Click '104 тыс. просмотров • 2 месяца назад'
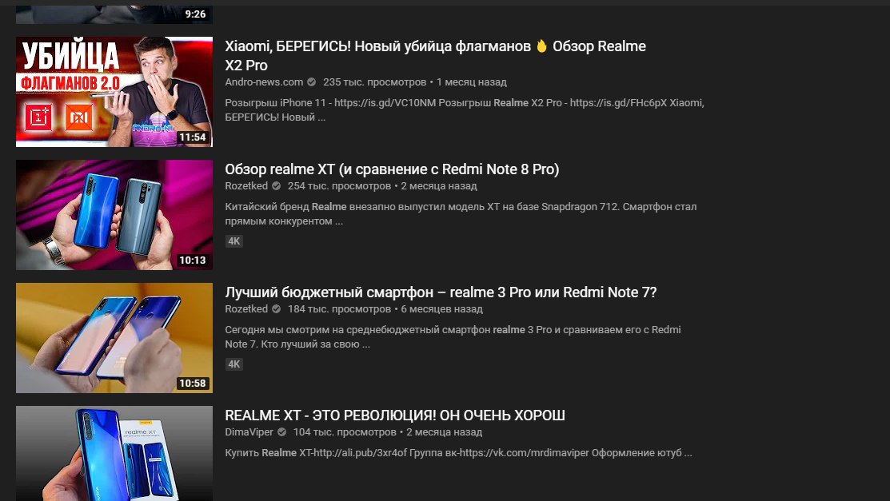 (x=388, y=431)
